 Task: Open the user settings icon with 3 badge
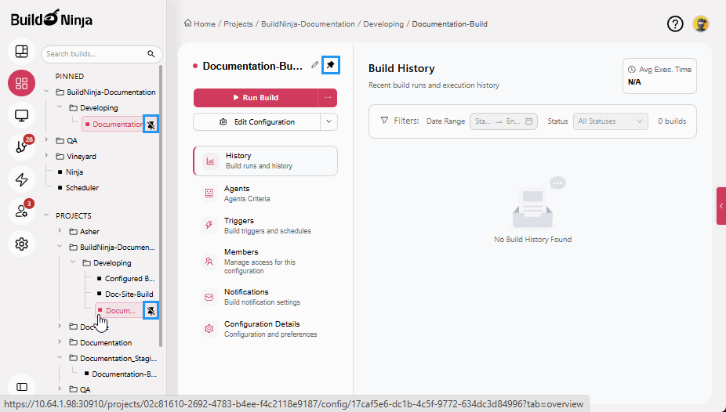21,211
